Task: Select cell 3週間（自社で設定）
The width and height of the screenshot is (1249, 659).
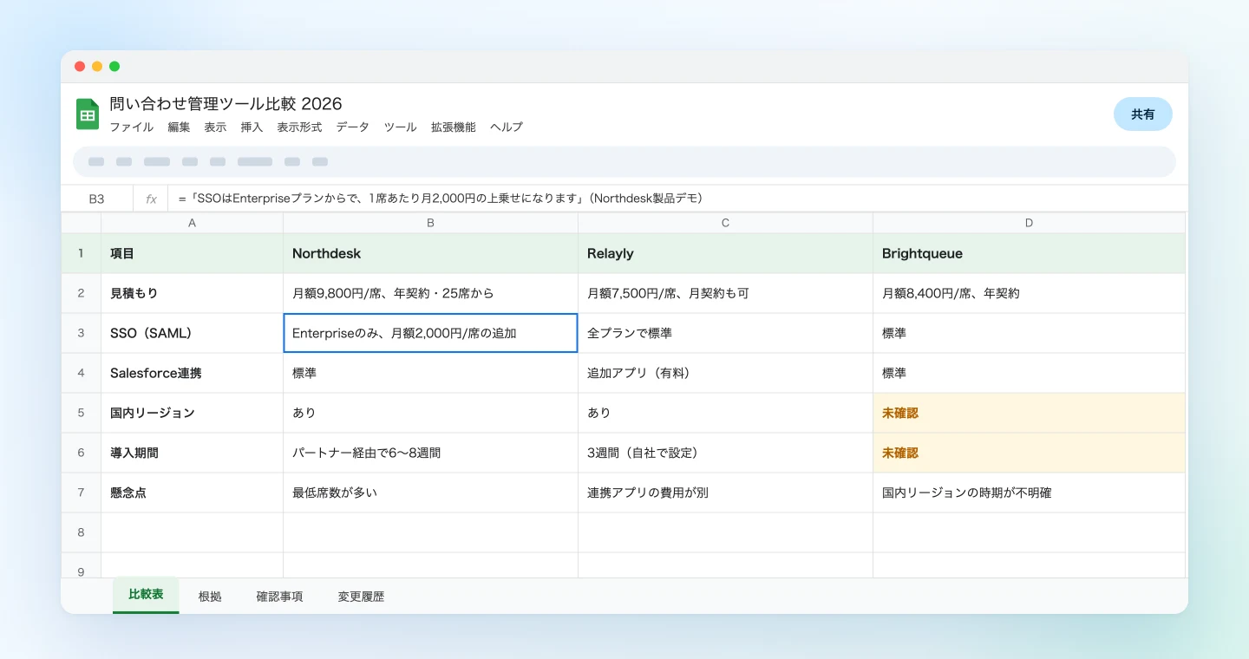Action: (725, 453)
